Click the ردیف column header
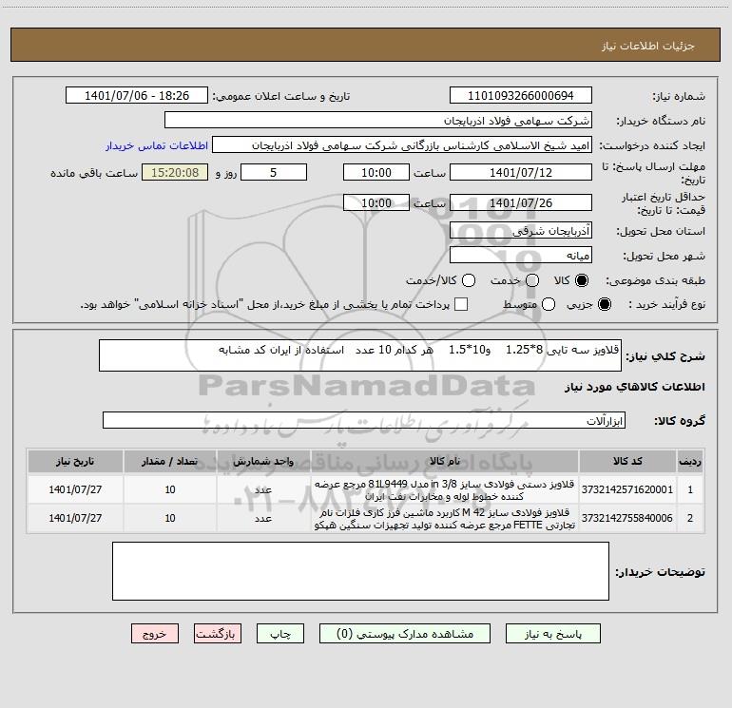Screen dimensions: 732x708 point(690,461)
